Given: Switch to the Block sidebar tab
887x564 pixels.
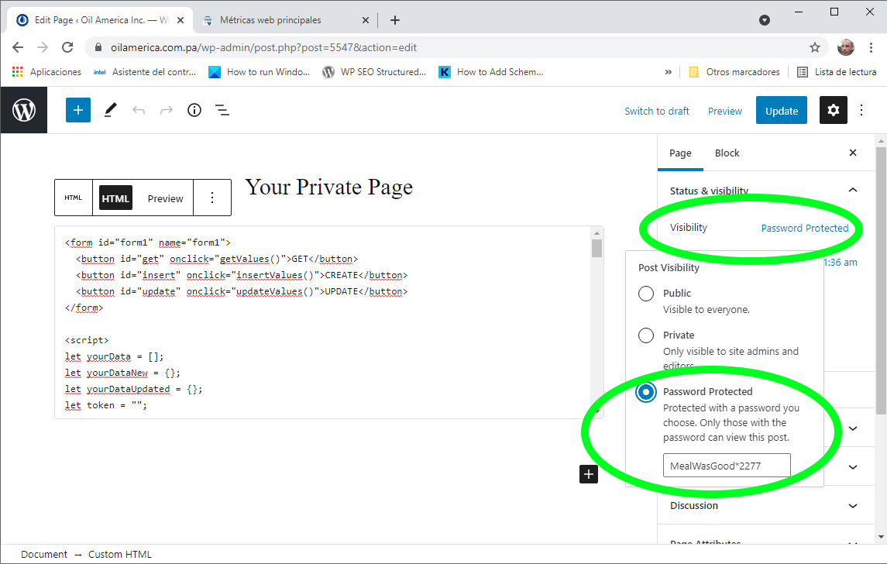Looking at the screenshot, I should [727, 153].
